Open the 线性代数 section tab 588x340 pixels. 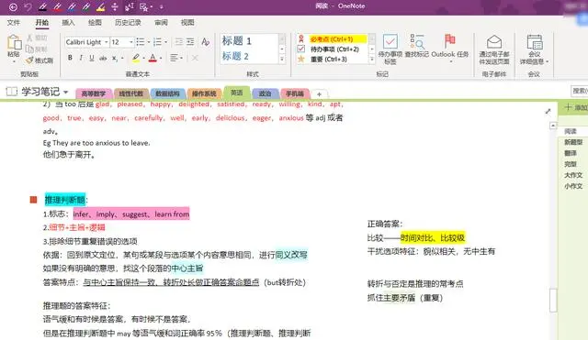point(130,93)
